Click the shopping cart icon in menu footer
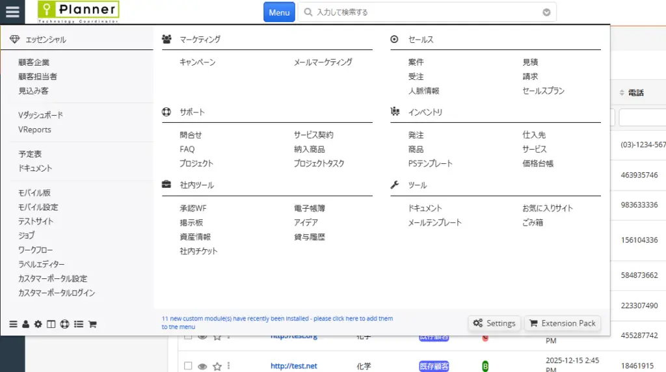The width and height of the screenshot is (666, 372). click(x=92, y=324)
